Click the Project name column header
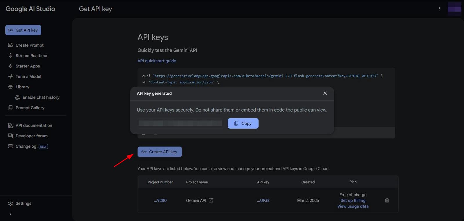 197,182
